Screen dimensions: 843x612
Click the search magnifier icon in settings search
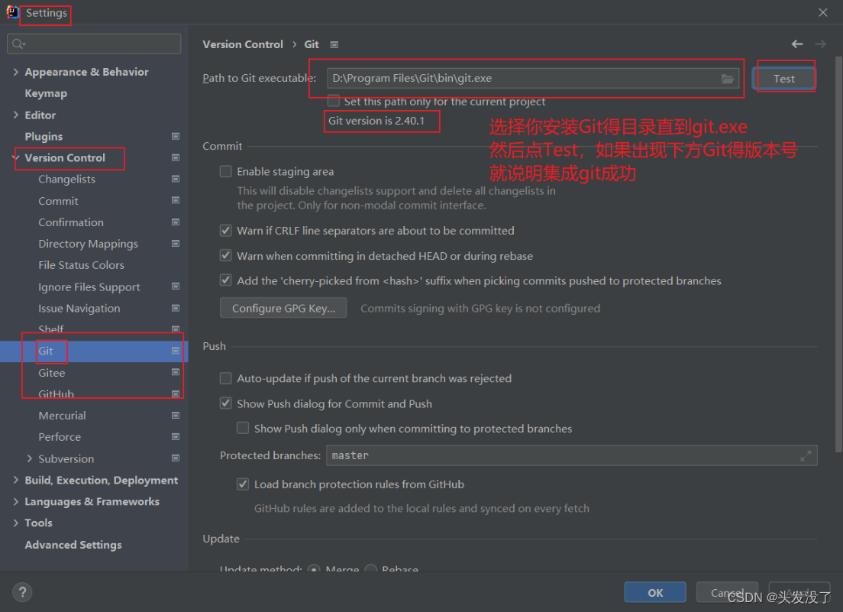tap(18, 44)
